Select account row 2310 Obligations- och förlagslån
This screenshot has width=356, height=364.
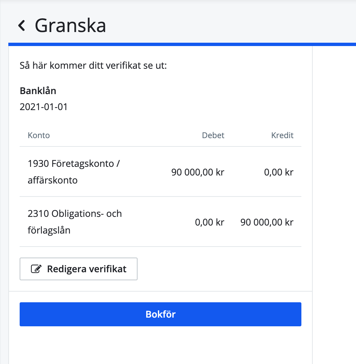(75, 222)
